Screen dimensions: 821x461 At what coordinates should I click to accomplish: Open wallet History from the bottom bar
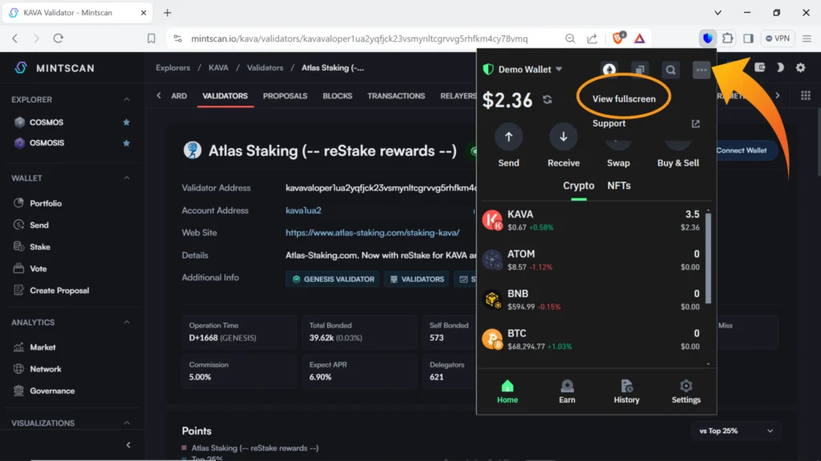pos(626,391)
